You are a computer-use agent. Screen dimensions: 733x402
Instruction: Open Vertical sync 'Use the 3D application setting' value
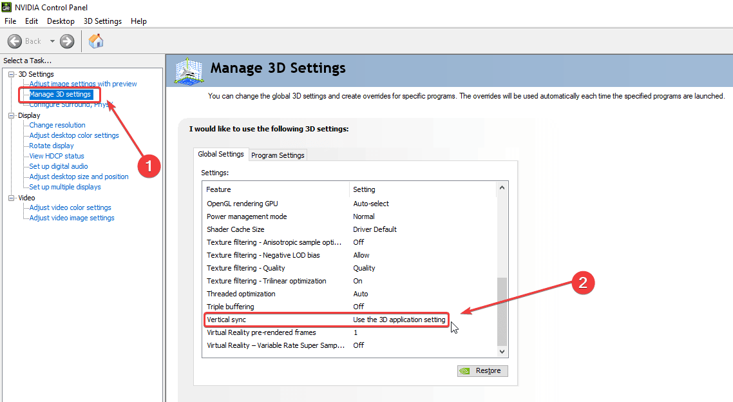399,320
